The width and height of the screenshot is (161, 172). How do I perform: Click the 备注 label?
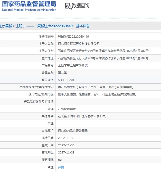click(x=50, y=123)
